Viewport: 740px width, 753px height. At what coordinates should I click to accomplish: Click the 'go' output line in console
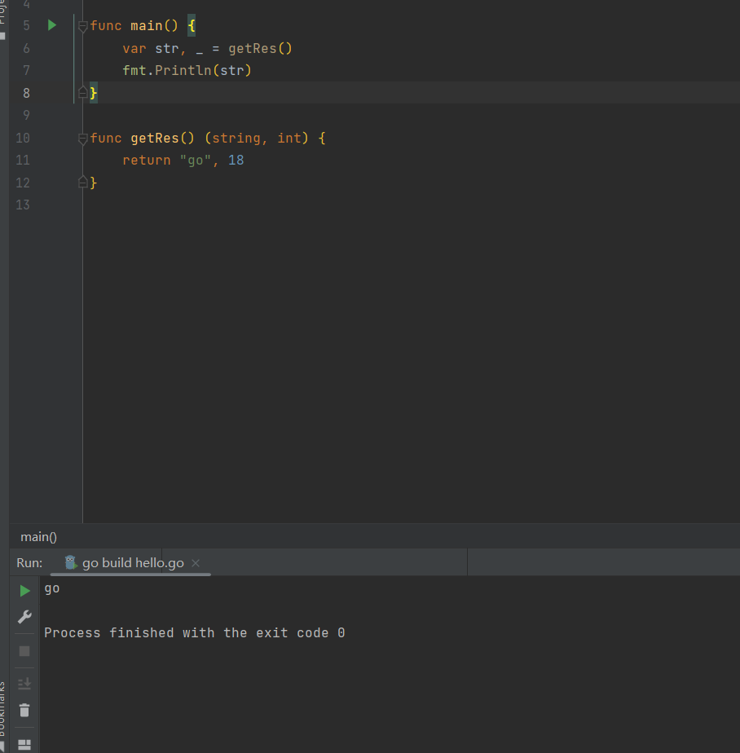pyautogui.click(x=52, y=588)
